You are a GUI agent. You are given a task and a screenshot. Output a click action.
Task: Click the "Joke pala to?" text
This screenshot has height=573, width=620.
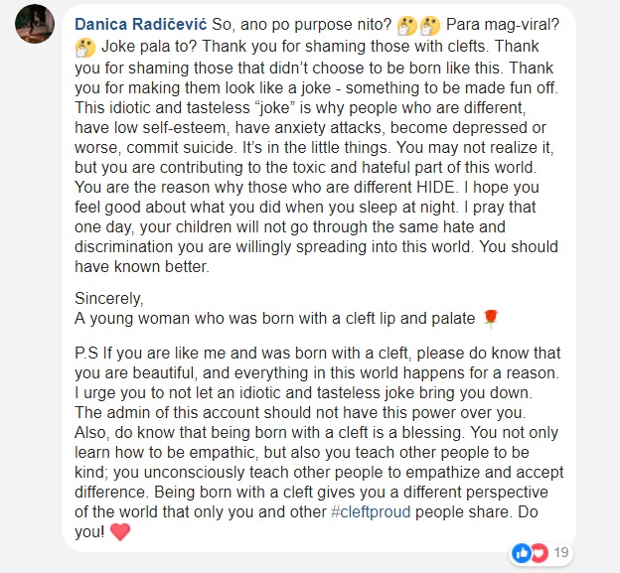(149, 47)
